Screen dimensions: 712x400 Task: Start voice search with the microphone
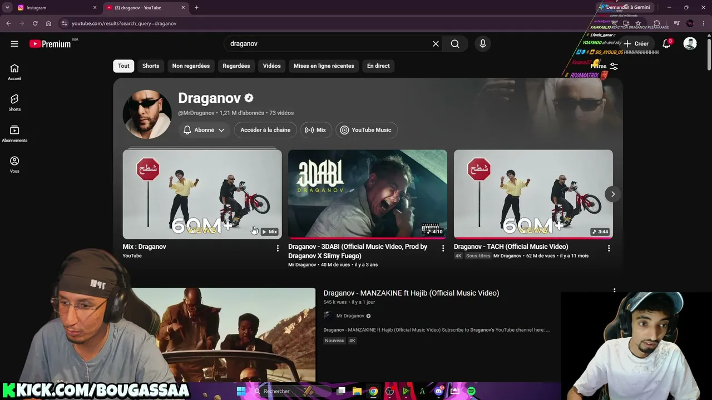coord(482,44)
